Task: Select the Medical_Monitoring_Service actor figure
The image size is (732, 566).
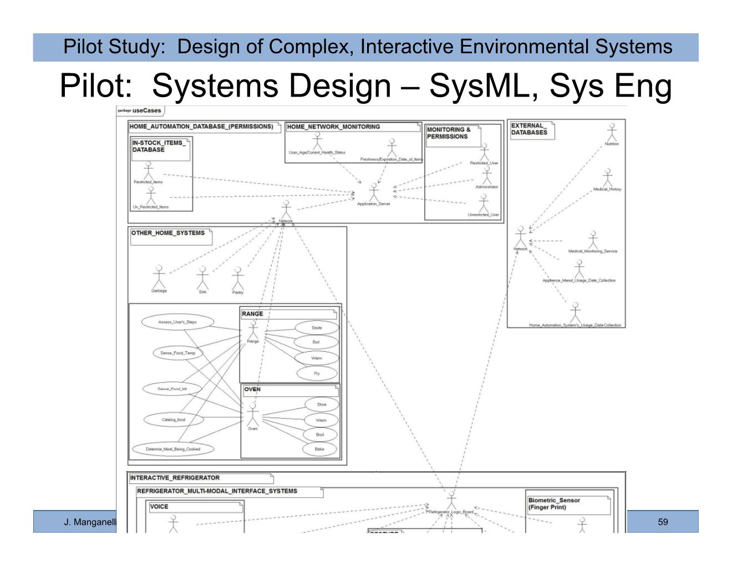Action: pos(593,240)
